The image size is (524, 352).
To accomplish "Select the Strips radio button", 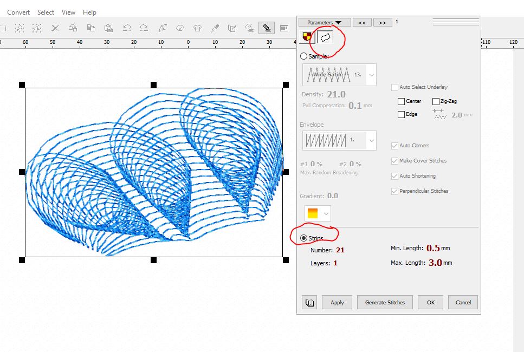I will (x=303, y=238).
